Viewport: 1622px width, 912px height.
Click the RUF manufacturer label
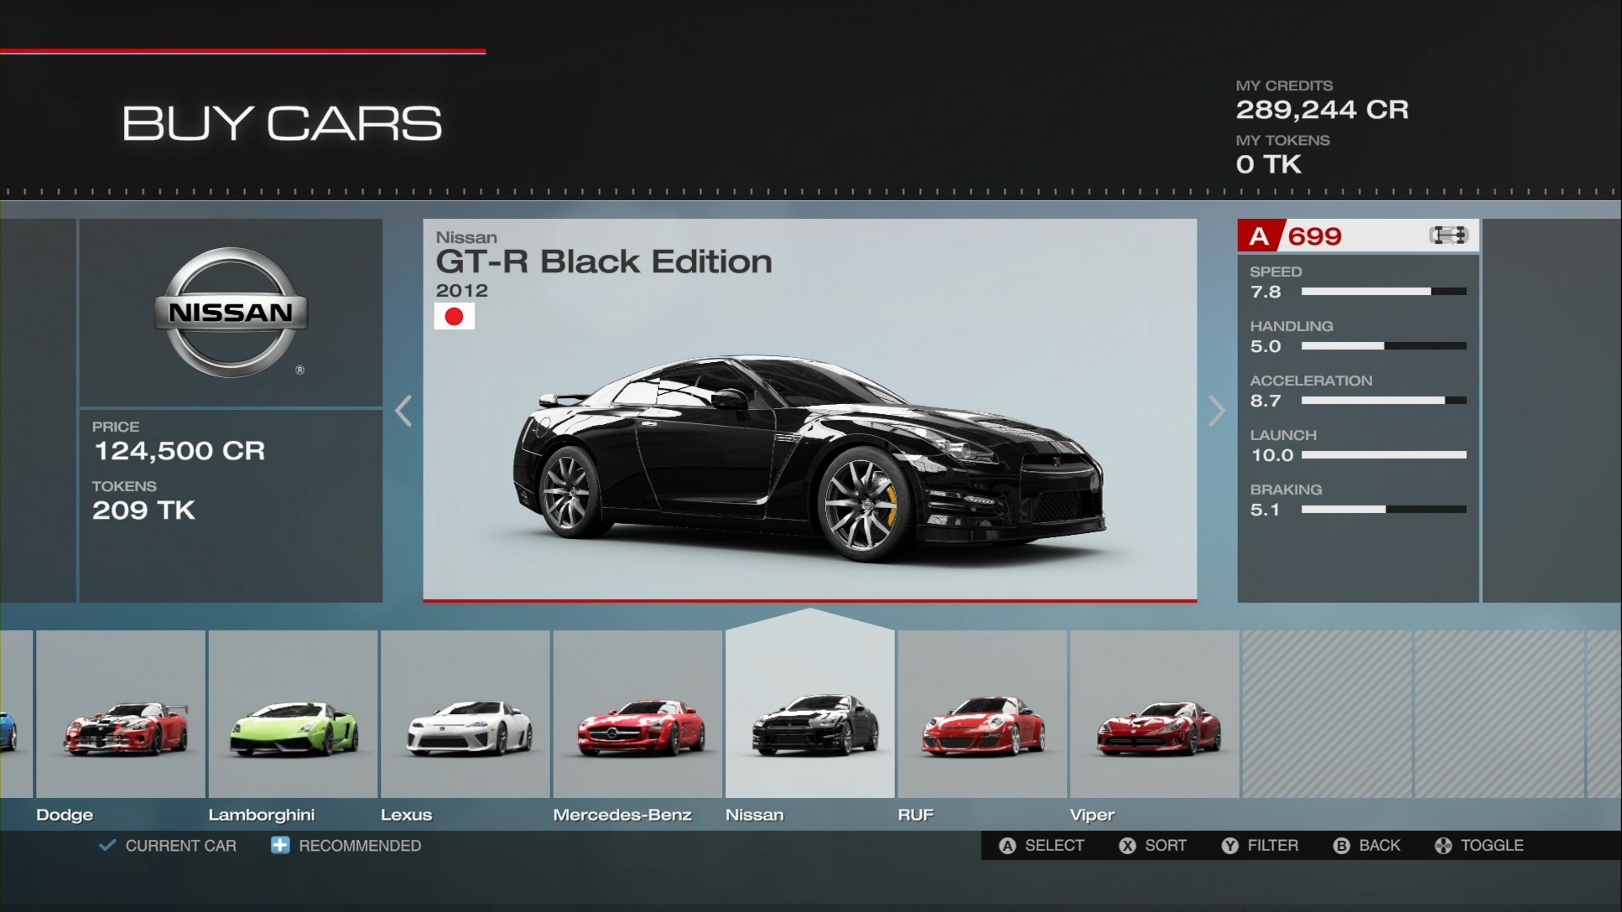[x=916, y=815]
